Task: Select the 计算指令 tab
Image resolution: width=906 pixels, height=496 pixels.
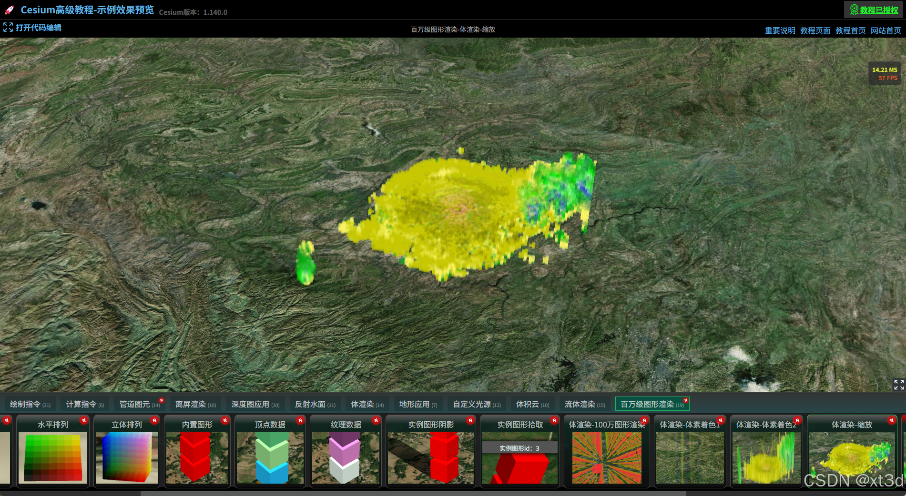Action: [x=85, y=404]
